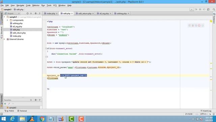Hide the Favorites tool window
216x122 pixels.
tap(40, 100)
